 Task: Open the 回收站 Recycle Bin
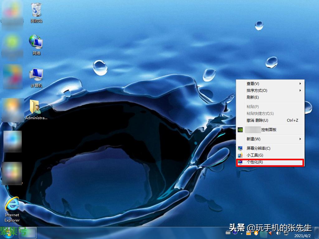coord(36,10)
